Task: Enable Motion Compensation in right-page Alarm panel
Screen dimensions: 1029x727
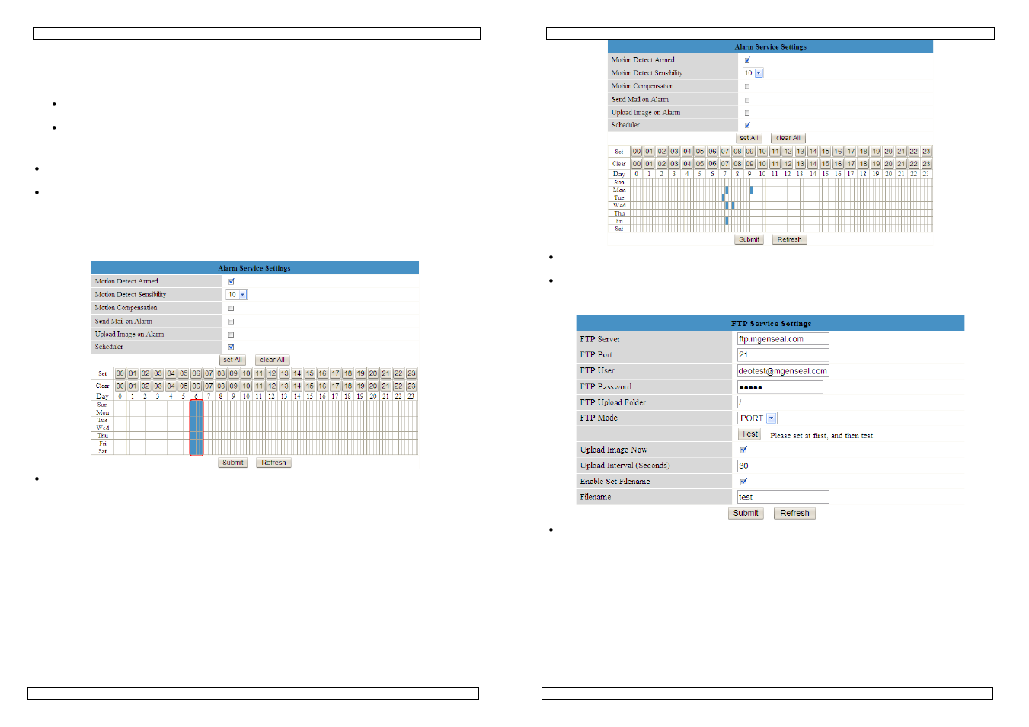Action: 747,87
